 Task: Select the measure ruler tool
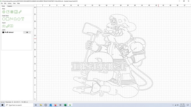(x=20, y=12)
